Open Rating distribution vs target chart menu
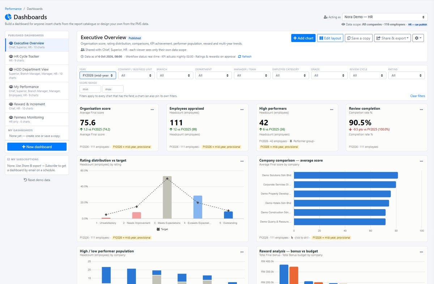The image size is (434, 284). (242, 161)
